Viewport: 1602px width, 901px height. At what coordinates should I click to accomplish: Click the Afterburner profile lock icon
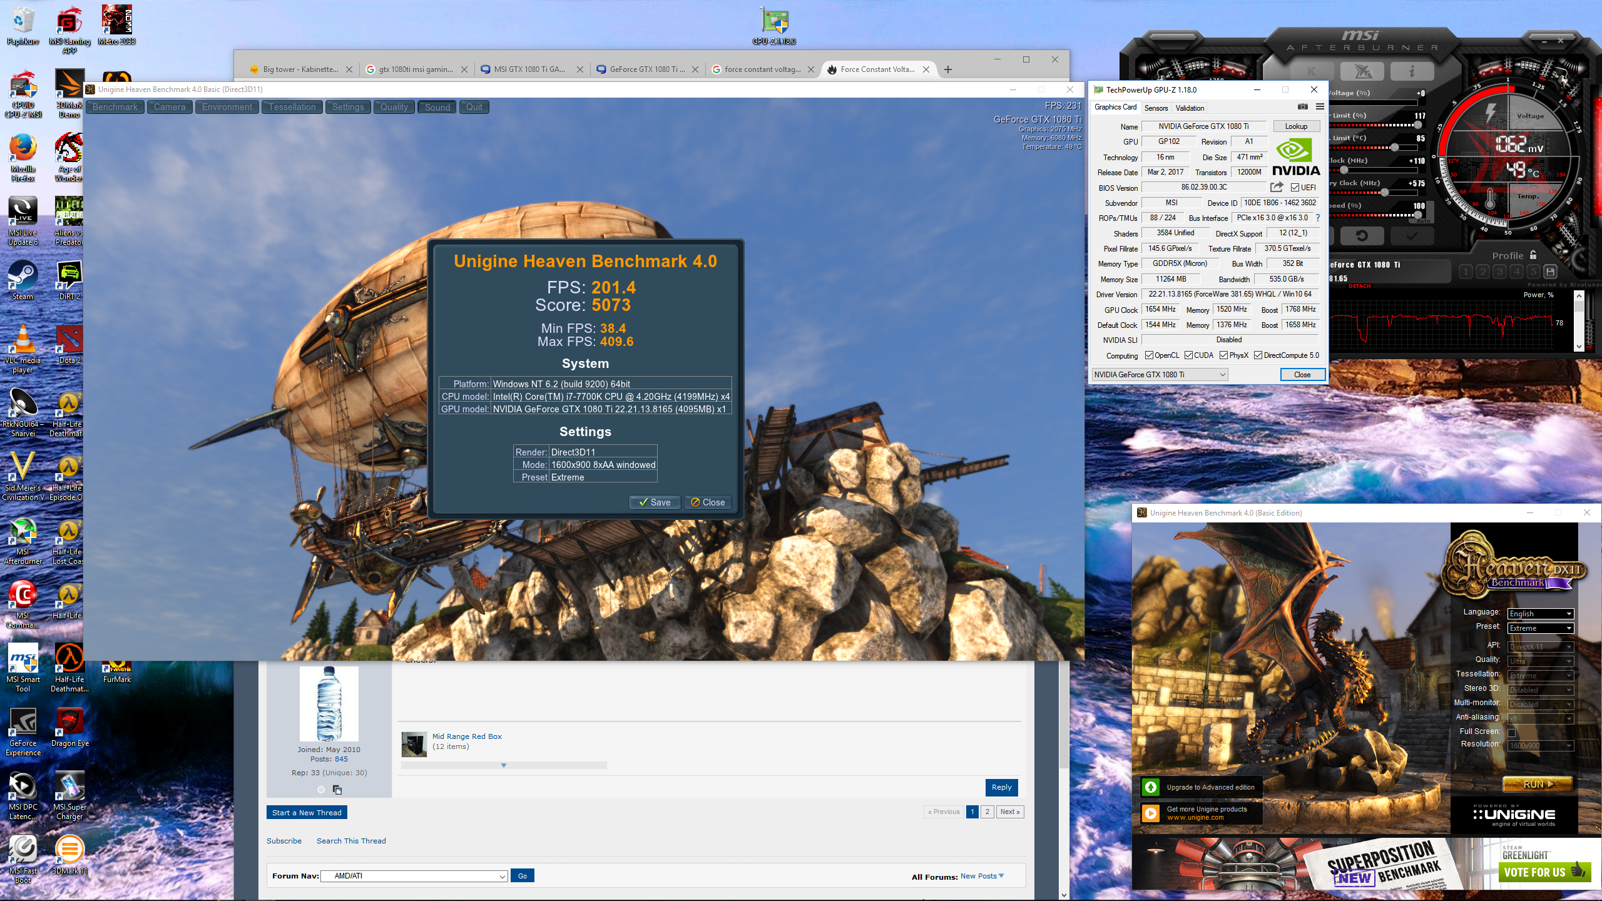click(1533, 255)
